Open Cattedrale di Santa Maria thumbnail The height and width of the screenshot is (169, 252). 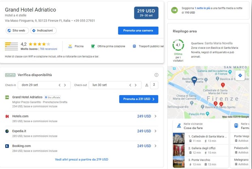[x=179, y=139]
